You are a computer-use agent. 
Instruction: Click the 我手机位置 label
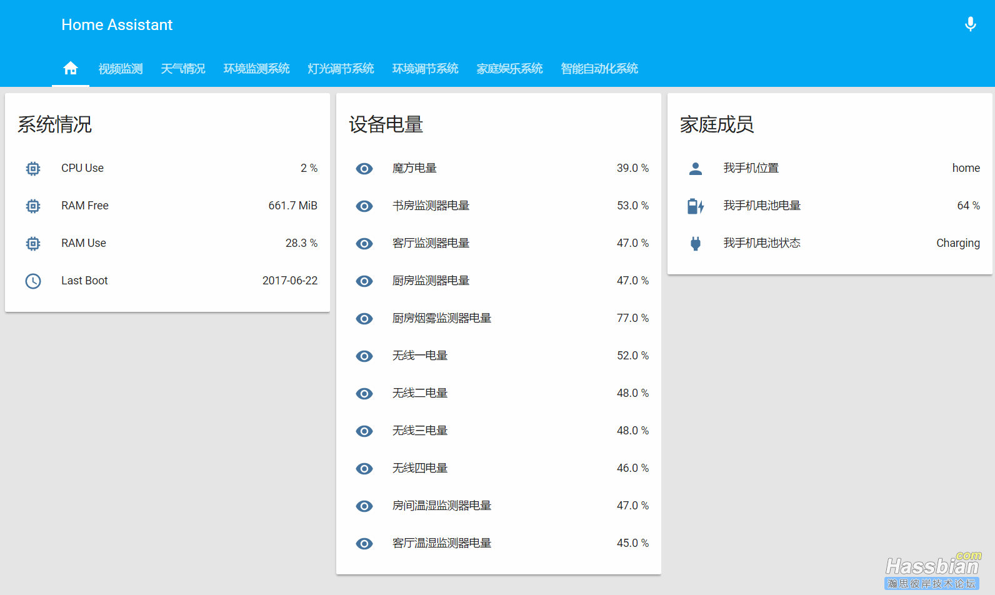751,168
